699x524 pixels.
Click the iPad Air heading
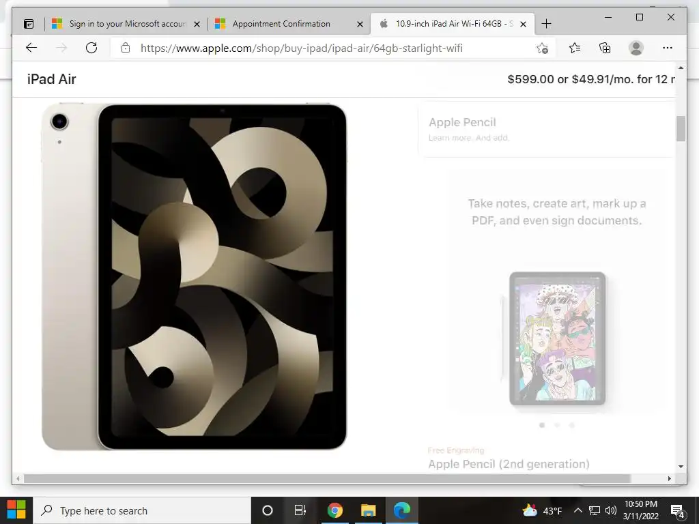(x=52, y=79)
